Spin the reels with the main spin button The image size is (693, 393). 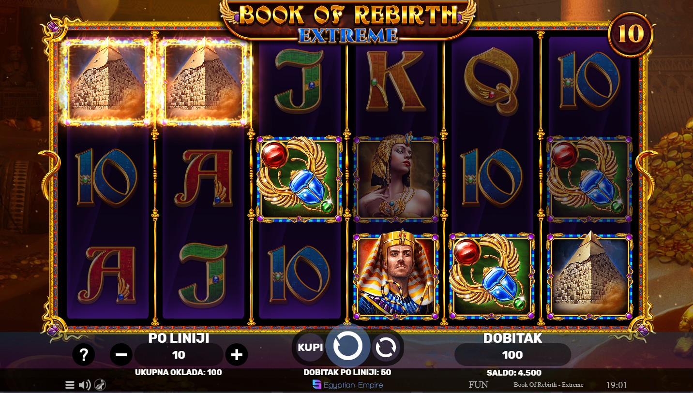pos(348,346)
